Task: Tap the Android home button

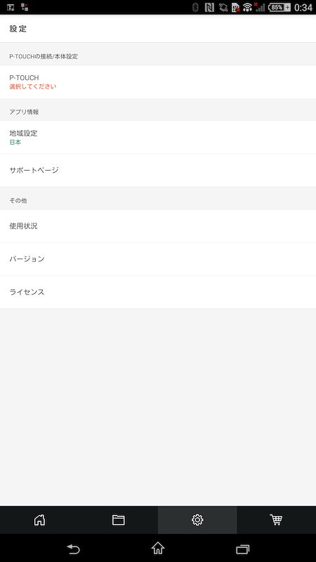Action: 158,548
